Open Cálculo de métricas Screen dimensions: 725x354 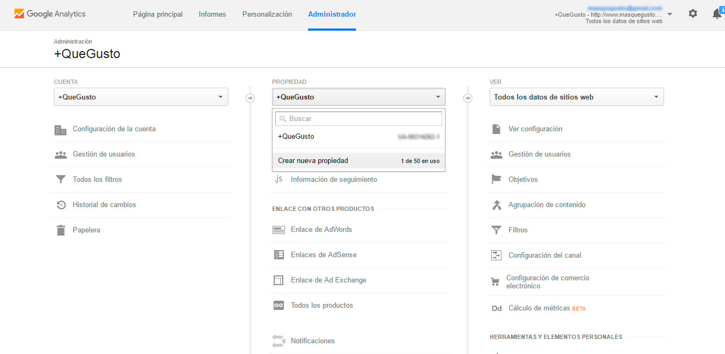point(539,309)
